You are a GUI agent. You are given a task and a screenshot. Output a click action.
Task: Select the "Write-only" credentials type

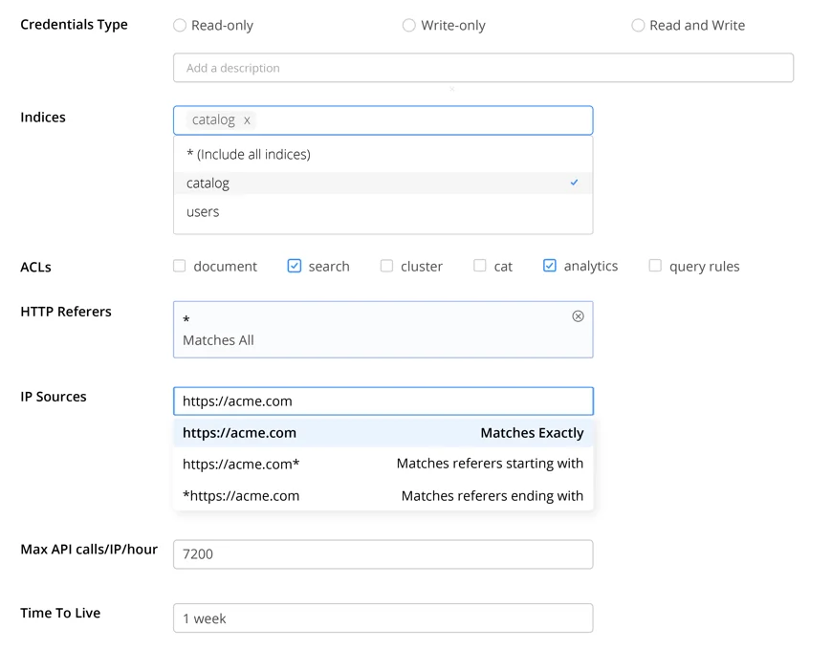409,26
